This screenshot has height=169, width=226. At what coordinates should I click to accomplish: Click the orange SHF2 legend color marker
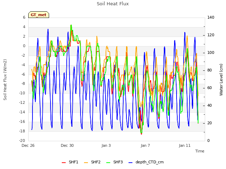[86, 163]
